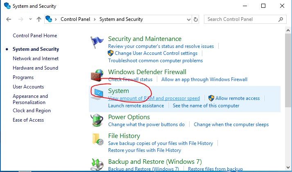Open the System heading link

(118, 91)
